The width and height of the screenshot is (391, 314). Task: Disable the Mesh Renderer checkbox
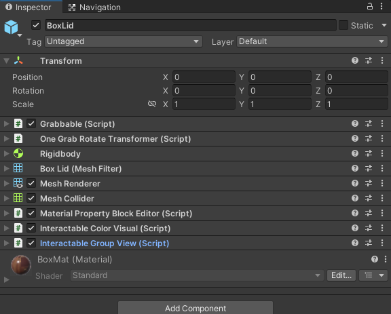(x=31, y=183)
